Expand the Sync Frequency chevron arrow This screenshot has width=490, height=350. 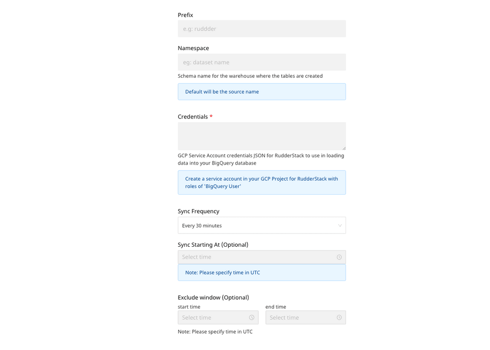pos(340,225)
